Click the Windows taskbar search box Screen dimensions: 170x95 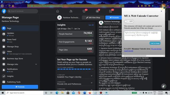pyautogui.click(x=24, y=93)
